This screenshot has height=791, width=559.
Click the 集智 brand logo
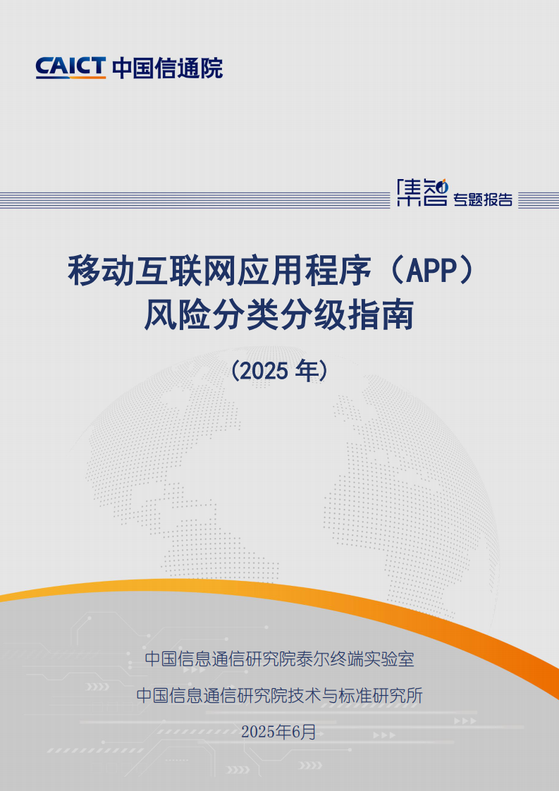422,192
